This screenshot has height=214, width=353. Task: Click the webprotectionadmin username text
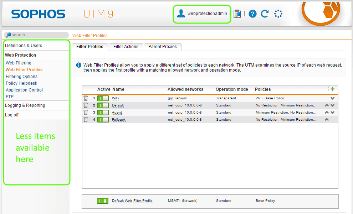tap(207, 14)
